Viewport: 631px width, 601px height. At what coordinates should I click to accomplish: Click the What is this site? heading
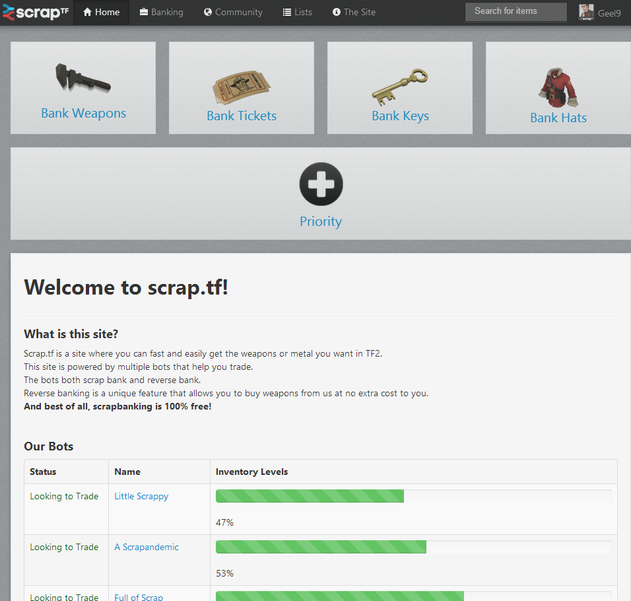coord(71,334)
